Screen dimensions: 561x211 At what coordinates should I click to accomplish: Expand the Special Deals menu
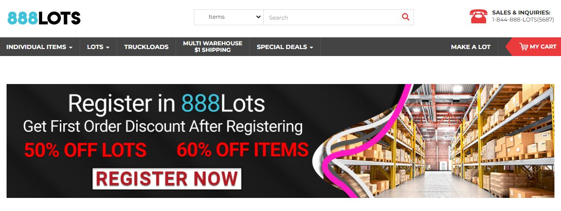285,47
